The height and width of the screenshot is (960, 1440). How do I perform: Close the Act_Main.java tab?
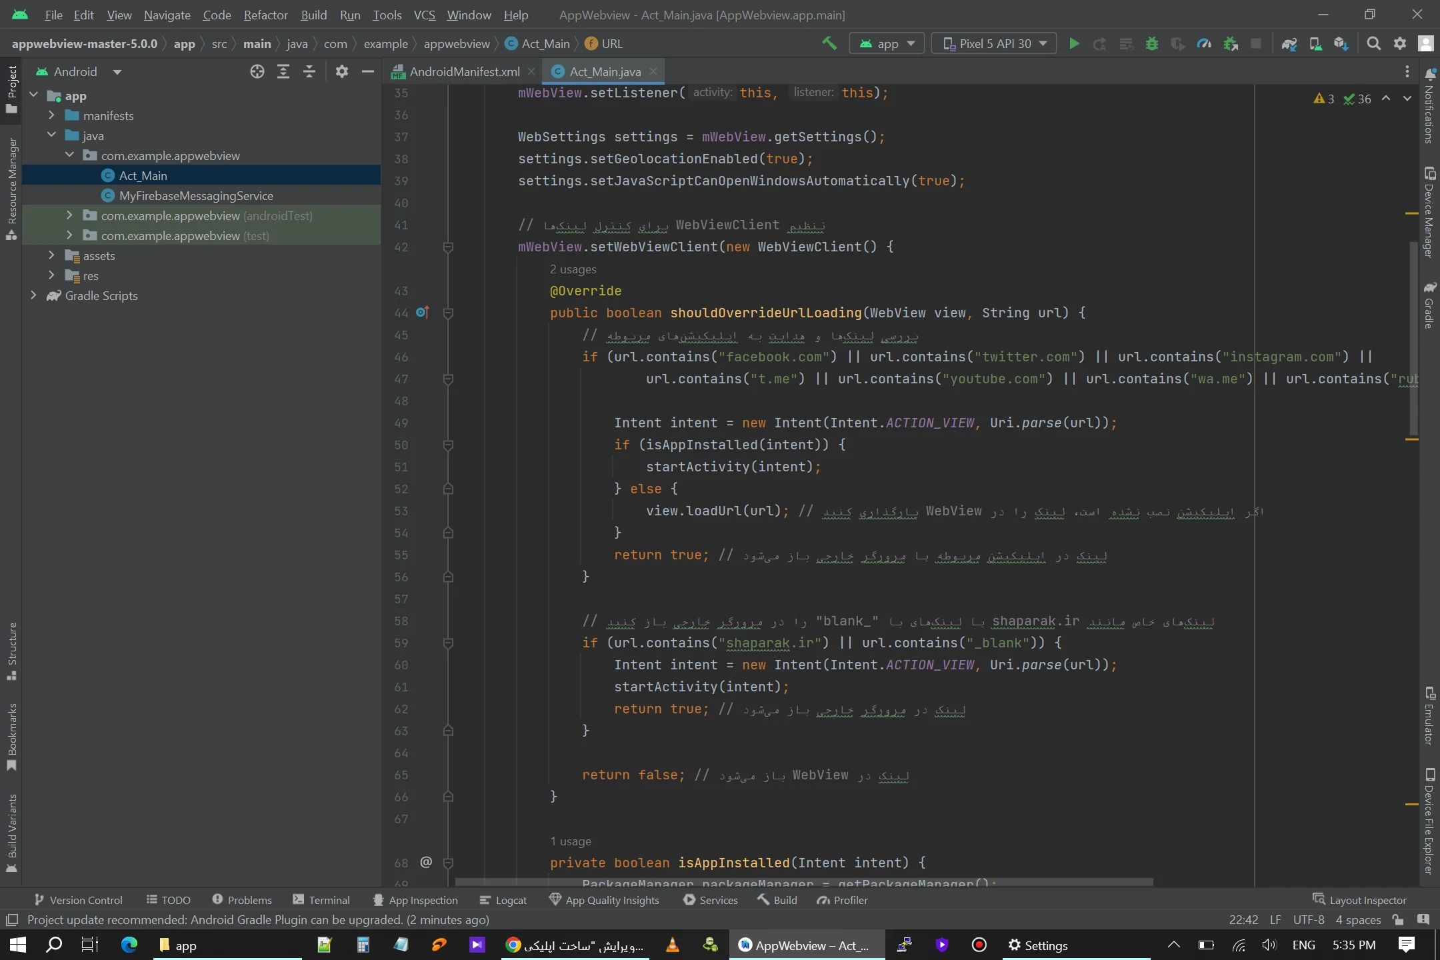[x=653, y=71]
